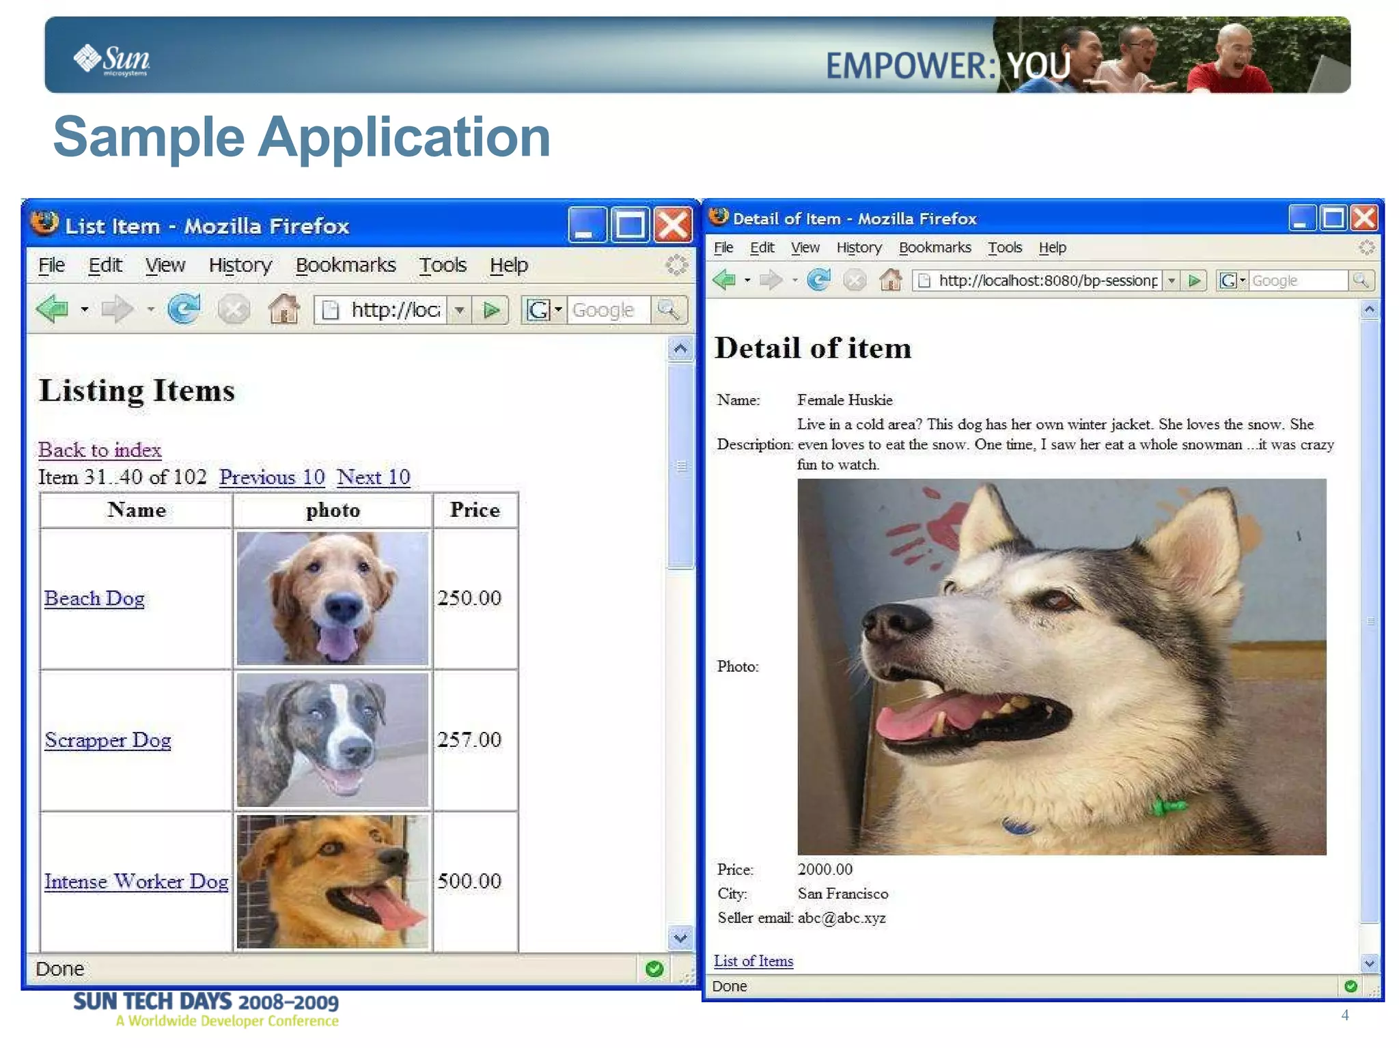Open search engine selector in Detail window
1399x1048 pixels.
tap(1233, 281)
